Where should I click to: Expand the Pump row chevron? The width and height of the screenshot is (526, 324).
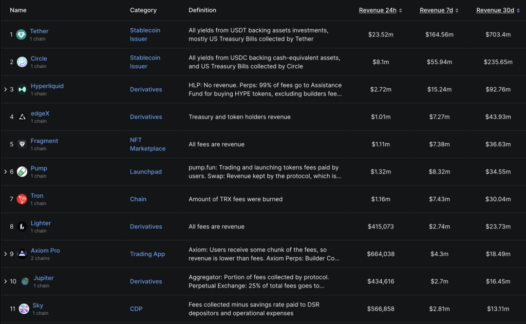point(6,171)
